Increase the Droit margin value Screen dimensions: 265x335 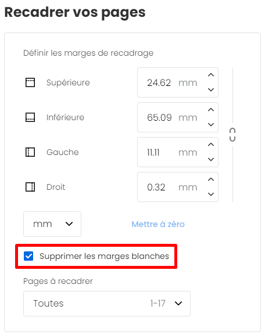[211, 179]
